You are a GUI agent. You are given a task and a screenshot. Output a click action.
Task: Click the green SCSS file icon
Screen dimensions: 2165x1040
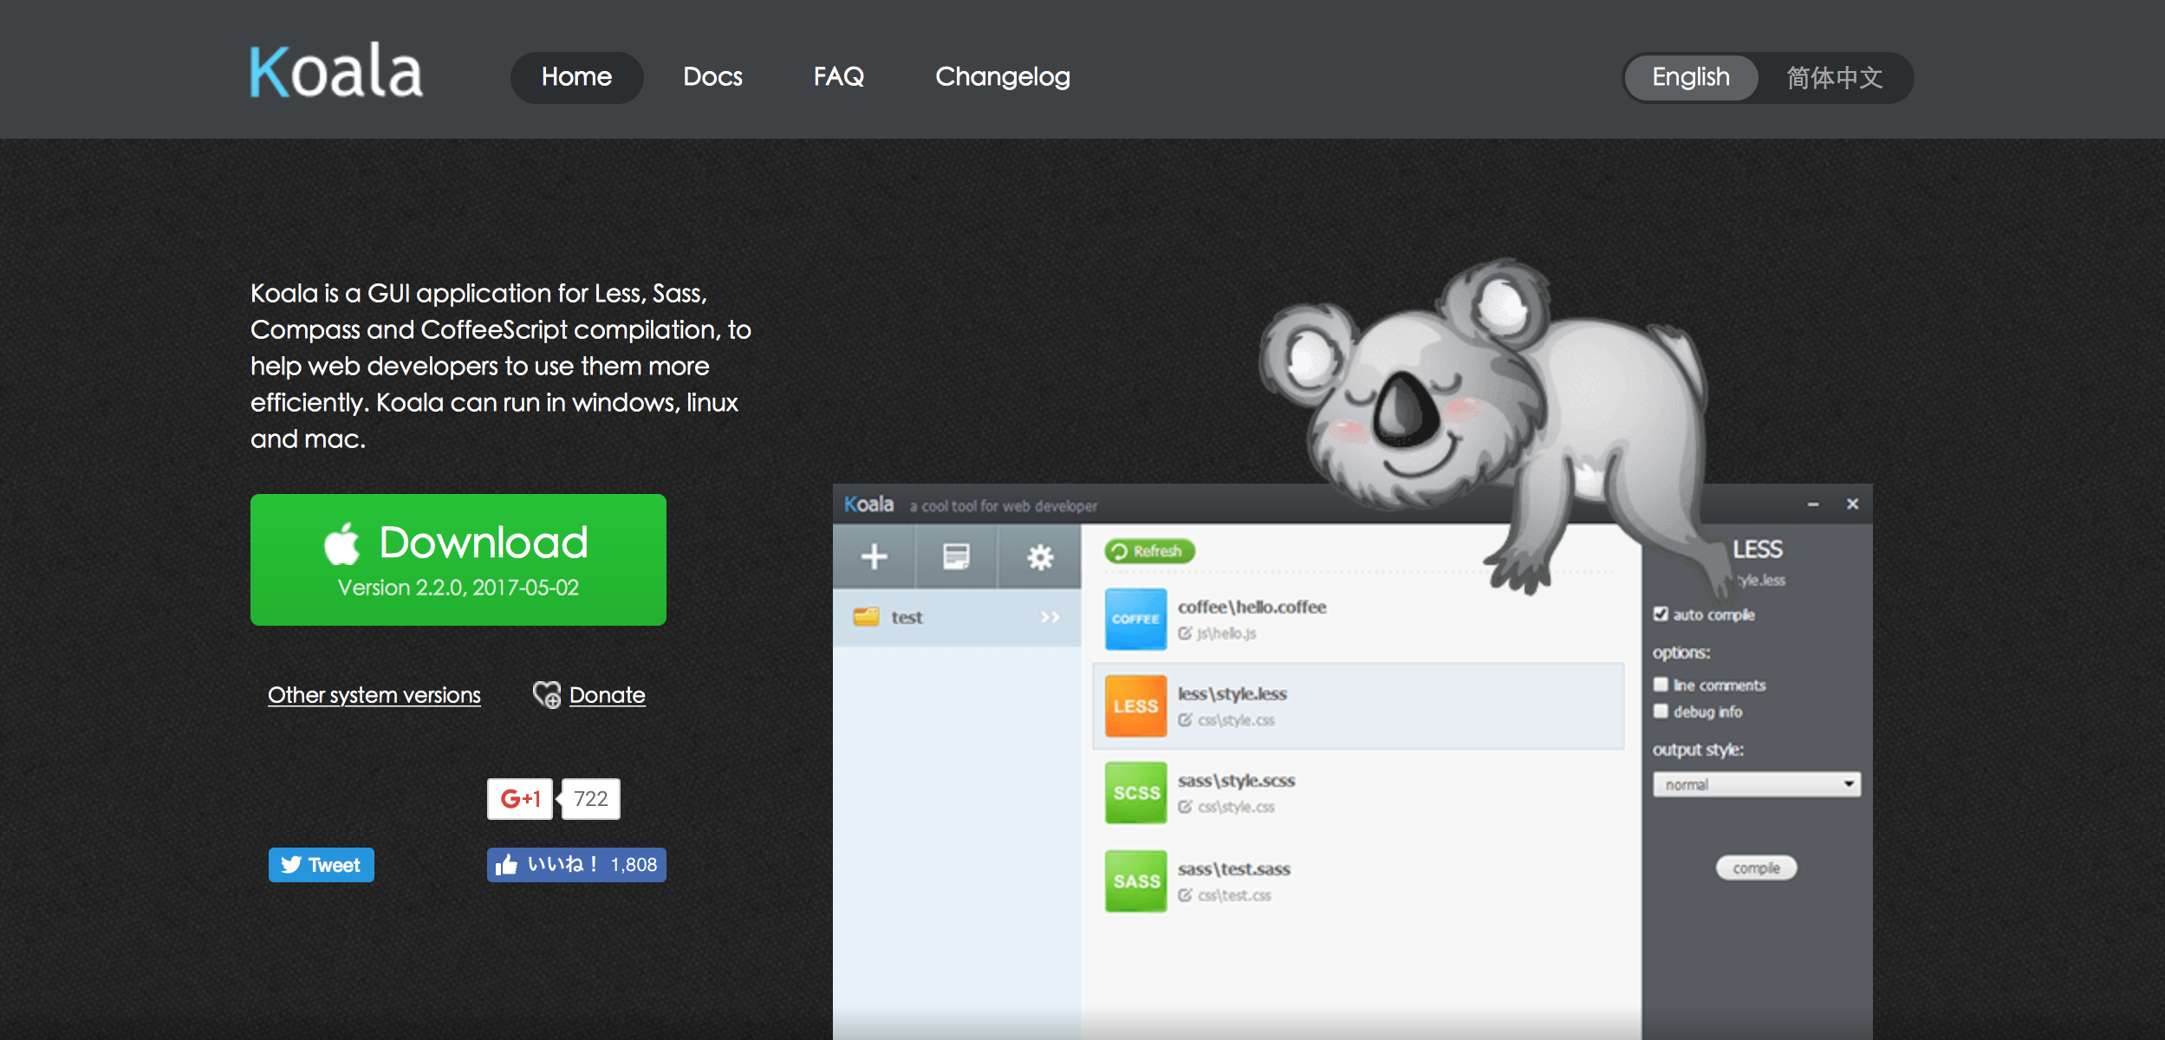pyautogui.click(x=1135, y=793)
